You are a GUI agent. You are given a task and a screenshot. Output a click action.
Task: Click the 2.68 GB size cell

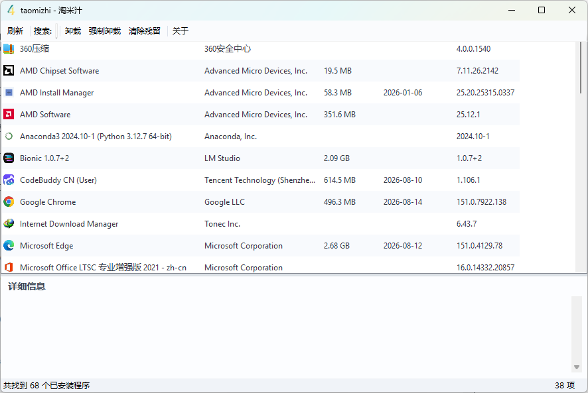pos(336,246)
